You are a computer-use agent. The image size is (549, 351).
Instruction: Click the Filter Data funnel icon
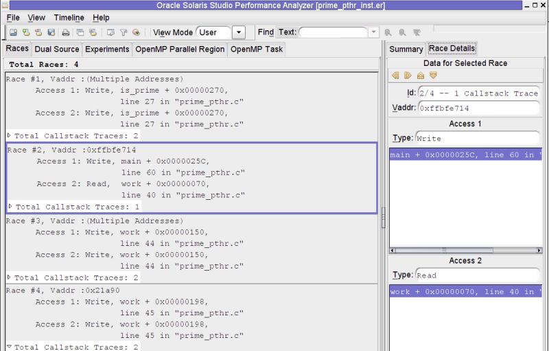coord(124,32)
